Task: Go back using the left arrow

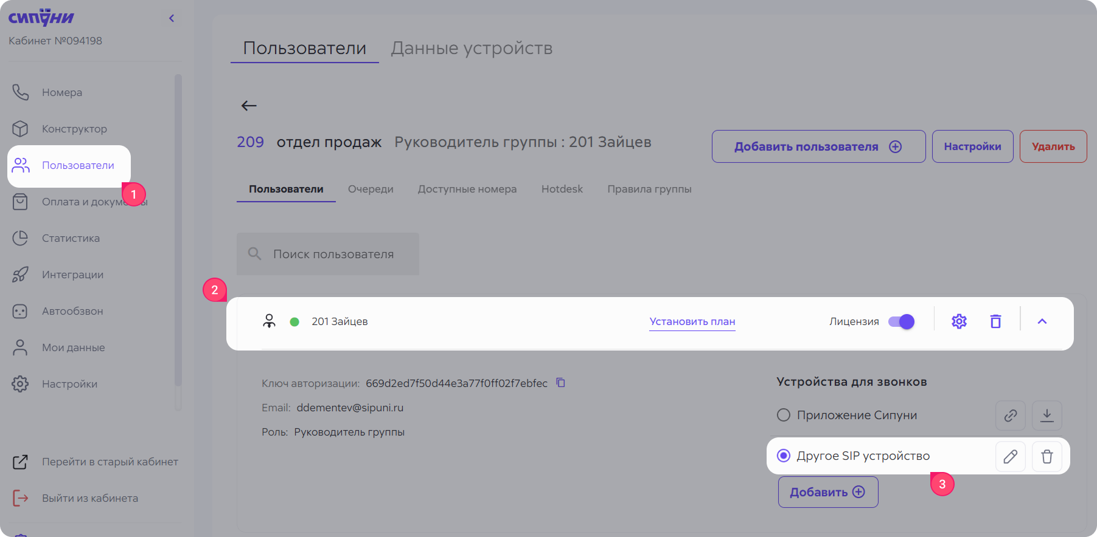Action: [x=249, y=106]
